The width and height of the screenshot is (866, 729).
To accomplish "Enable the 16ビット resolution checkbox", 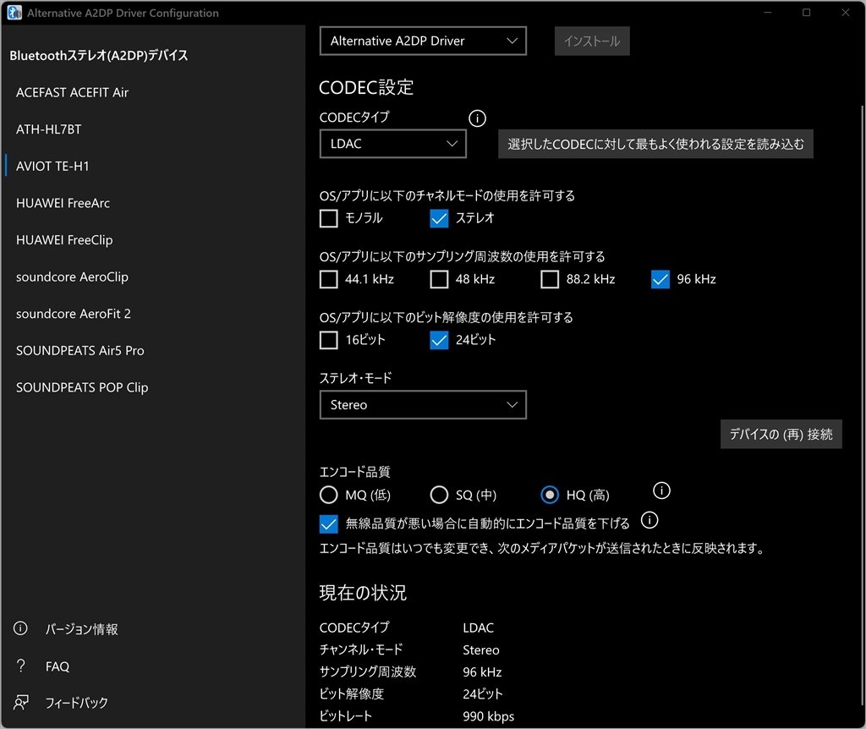I will [329, 340].
